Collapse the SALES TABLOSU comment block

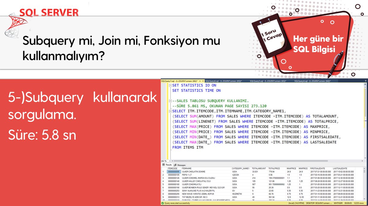click(x=171, y=101)
